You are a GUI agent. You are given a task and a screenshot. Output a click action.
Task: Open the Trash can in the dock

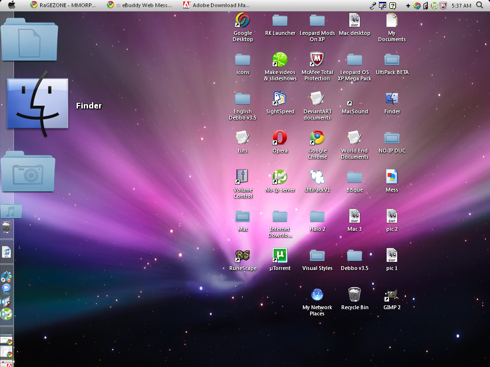(x=6, y=227)
